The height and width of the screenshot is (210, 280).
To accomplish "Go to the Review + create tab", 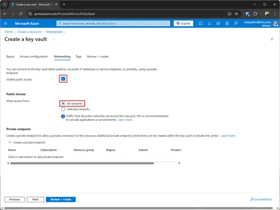I will [x=97, y=57].
